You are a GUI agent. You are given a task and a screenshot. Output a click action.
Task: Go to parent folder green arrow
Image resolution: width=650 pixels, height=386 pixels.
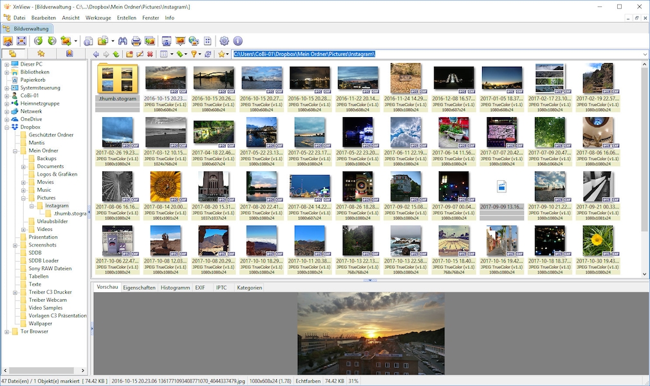click(x=116, y=54)
